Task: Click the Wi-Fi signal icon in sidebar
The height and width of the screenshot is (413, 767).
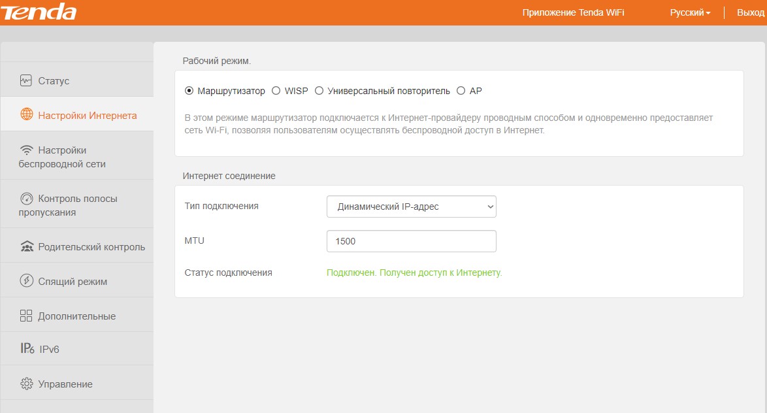Action: tap(26, 150)
